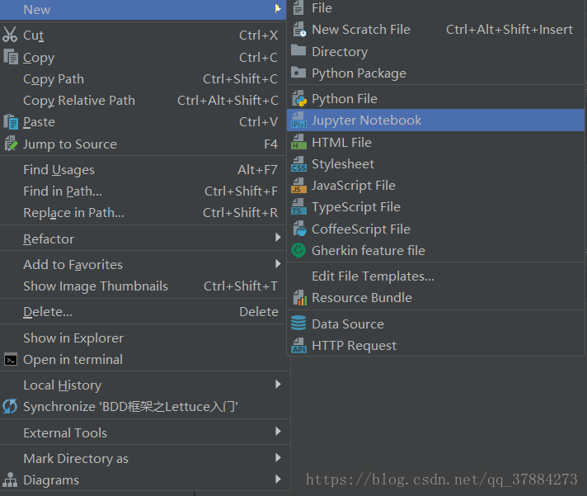The image size is (587, 496).
Task: Click the Stylesheet CSS icon
Action: [298, 164]
